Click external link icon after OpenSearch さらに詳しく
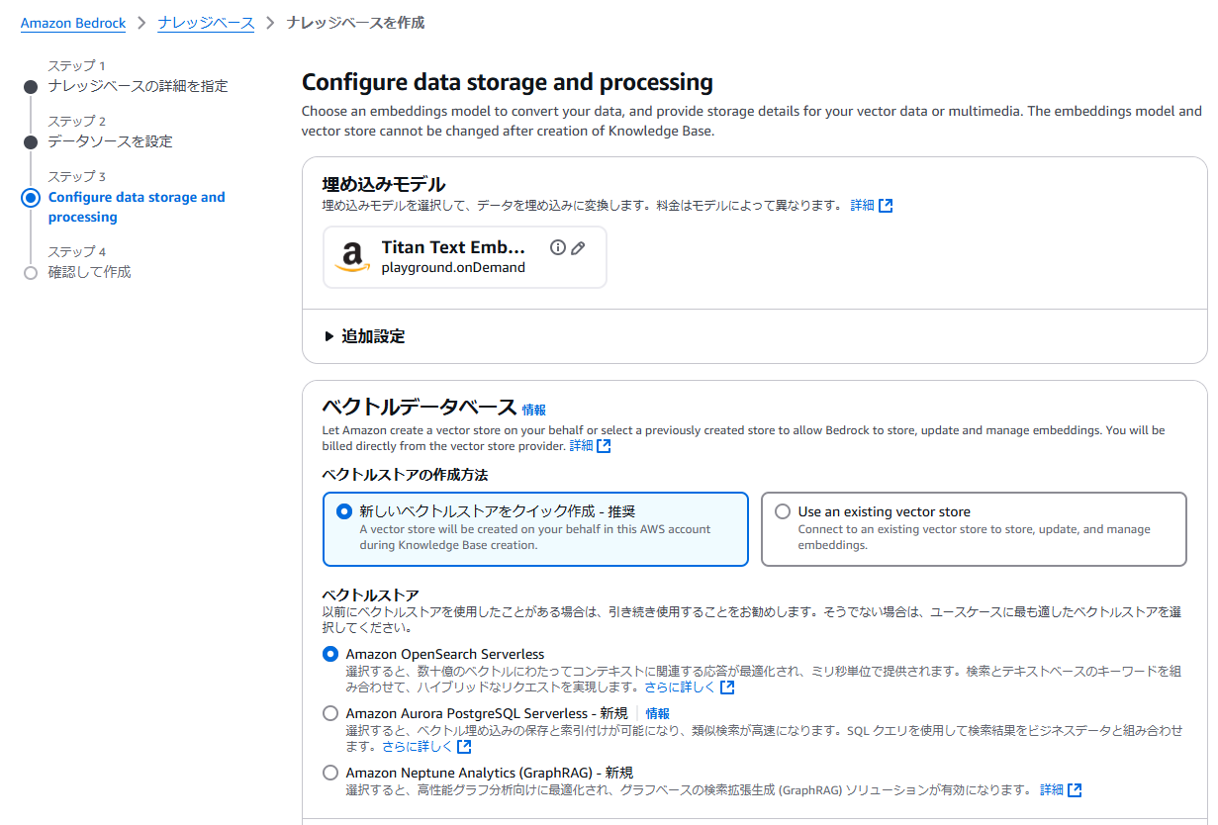Viewport: 1218px width, 825px height. [x=727, y=687]
